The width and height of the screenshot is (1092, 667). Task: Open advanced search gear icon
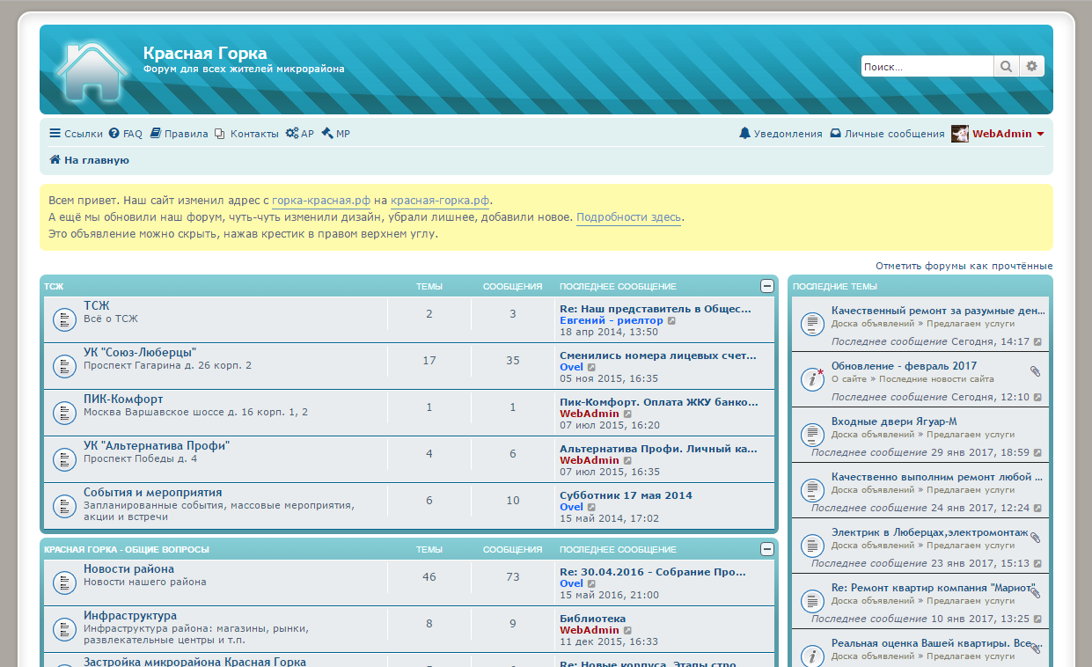[1032, 66]
